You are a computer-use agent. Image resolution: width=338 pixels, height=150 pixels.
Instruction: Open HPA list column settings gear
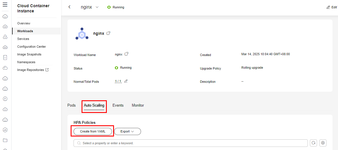[323, 143]
